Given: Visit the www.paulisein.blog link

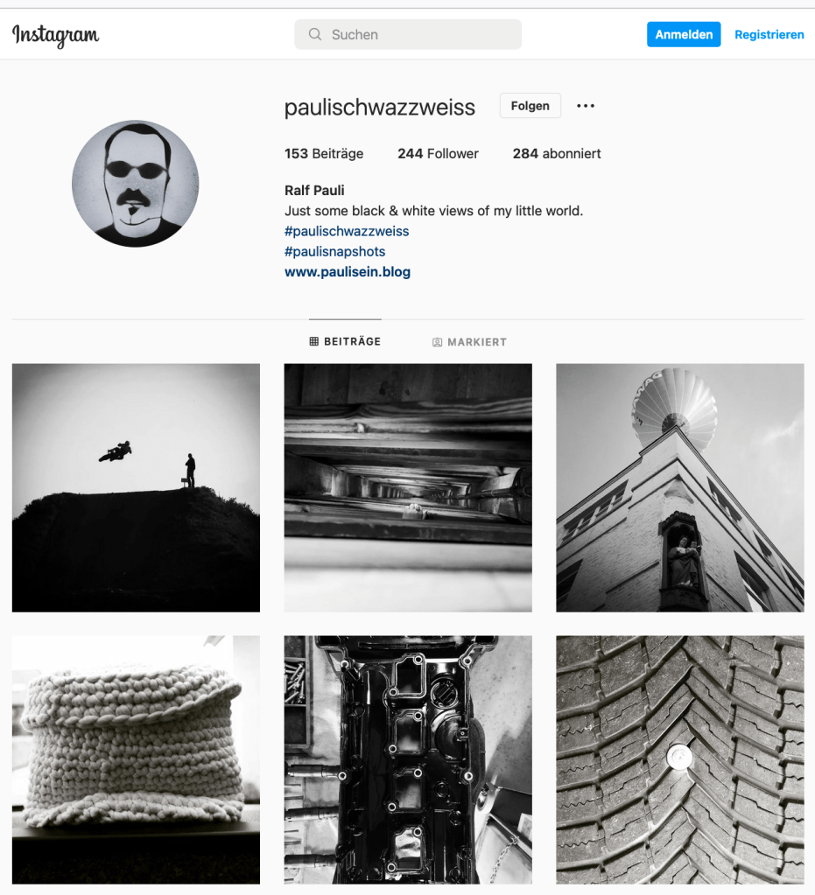Looking at the screenshot, I should [x=348, y=272].
